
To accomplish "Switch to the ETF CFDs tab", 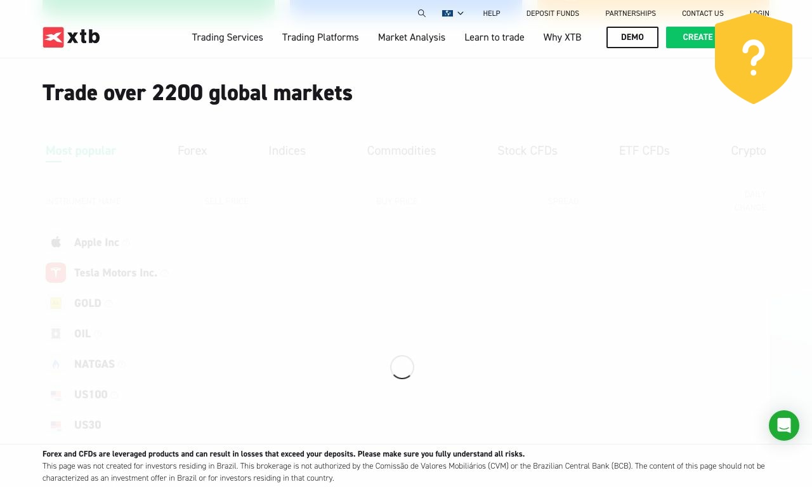I will tap(645, 151).
